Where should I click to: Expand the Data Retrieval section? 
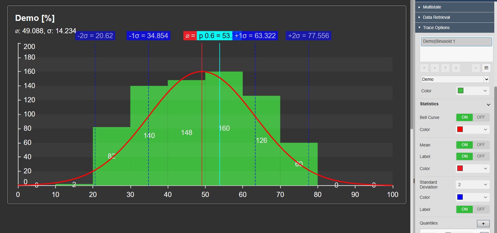455,17
